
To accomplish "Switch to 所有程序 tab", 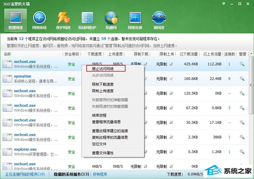I will (100, 174).
